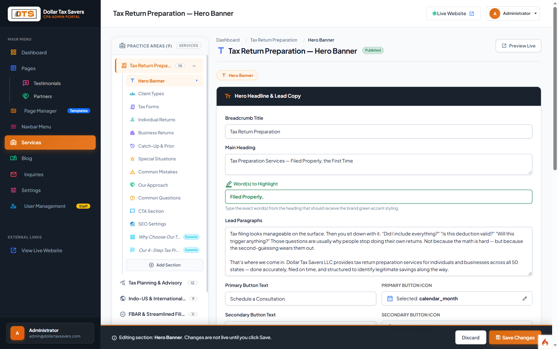Image resolution: width=558 pixels, height=349 pixels.
Task: Select the Hero Banner tab pill
Action: coord(237,75)
